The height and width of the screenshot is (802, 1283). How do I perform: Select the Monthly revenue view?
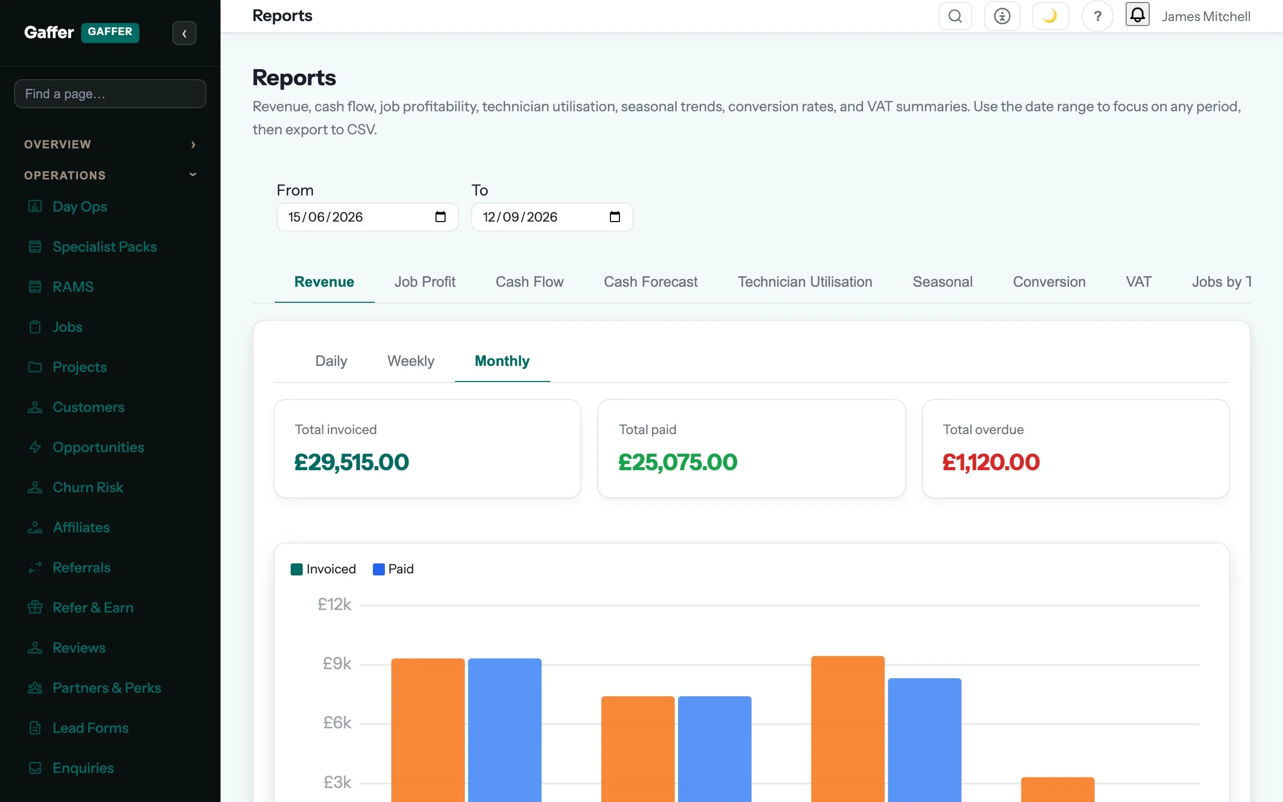pyautogui.click(x=502, y=361)
